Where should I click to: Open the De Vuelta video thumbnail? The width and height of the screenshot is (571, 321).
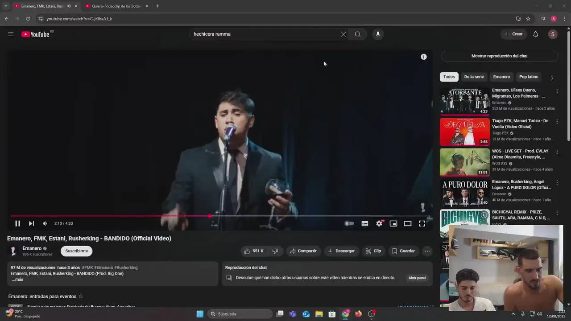point(464,132)
